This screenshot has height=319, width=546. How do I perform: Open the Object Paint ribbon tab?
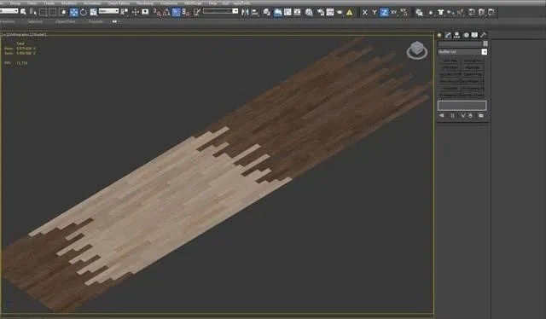(x=65, y=21)
